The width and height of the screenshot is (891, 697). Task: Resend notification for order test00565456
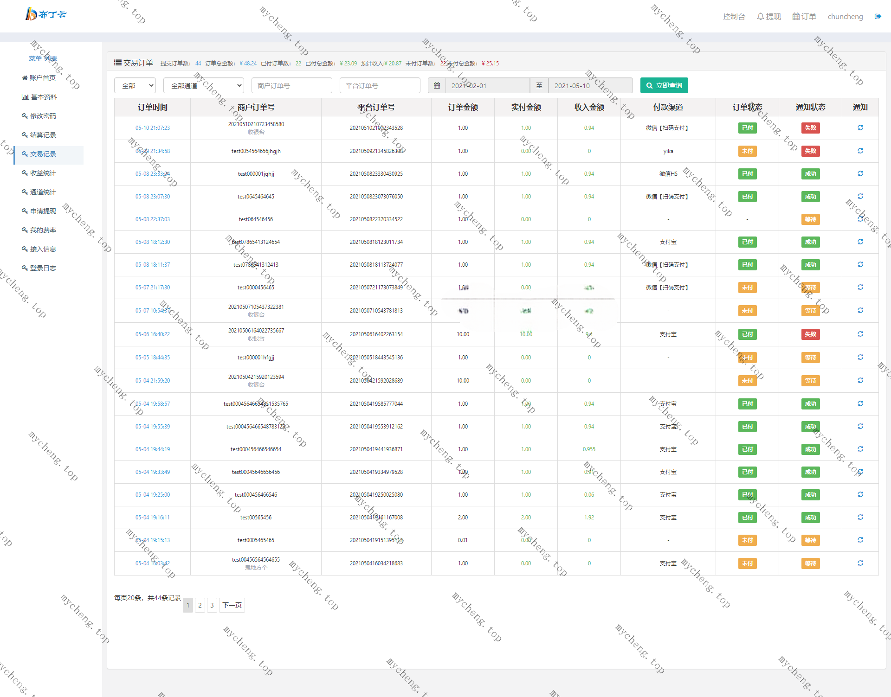click(860, 517)
